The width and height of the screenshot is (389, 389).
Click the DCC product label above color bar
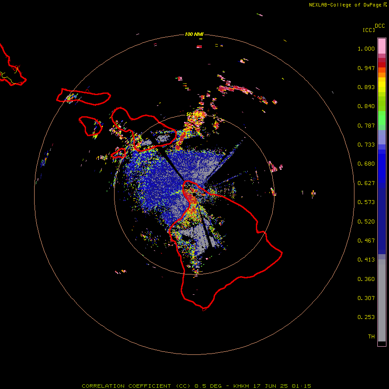coord(379,26)
